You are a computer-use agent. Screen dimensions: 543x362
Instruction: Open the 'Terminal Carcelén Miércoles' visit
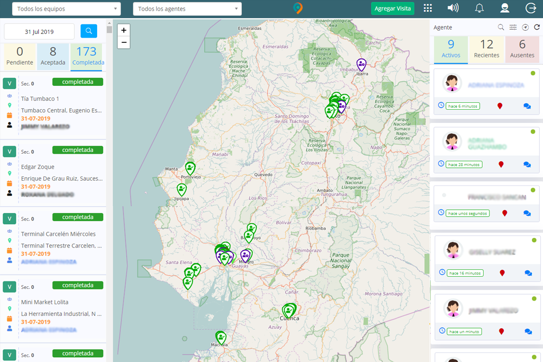click(x=58, y=234)
